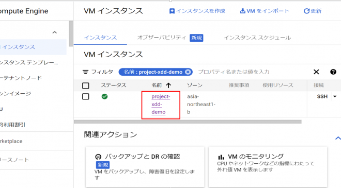Screen dimensions: 341x188
Task: Open the project-xdd-demo instance link
Action: click(x=161, y=104)
